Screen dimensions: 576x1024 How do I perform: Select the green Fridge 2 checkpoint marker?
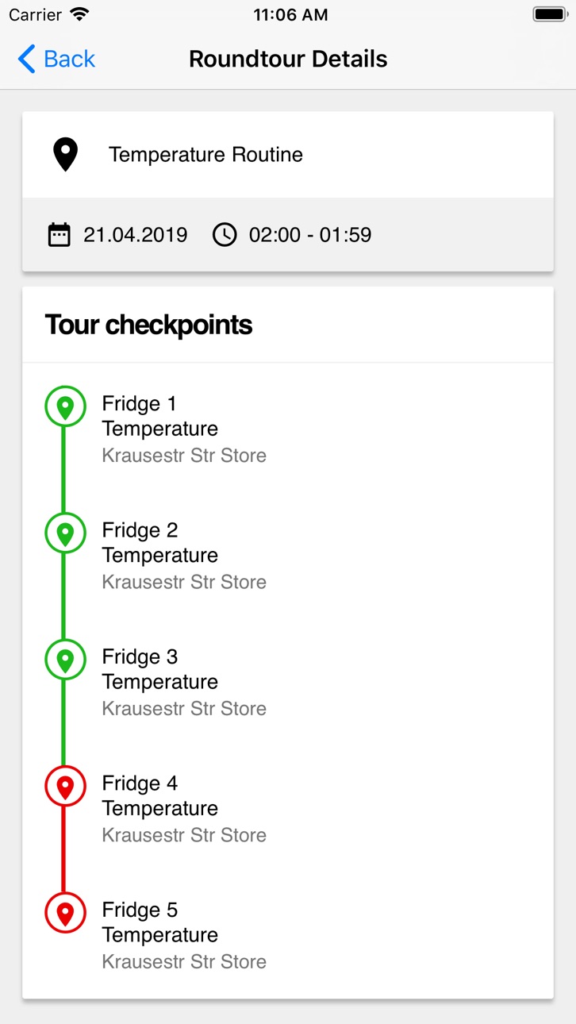(x=65, y=533)
